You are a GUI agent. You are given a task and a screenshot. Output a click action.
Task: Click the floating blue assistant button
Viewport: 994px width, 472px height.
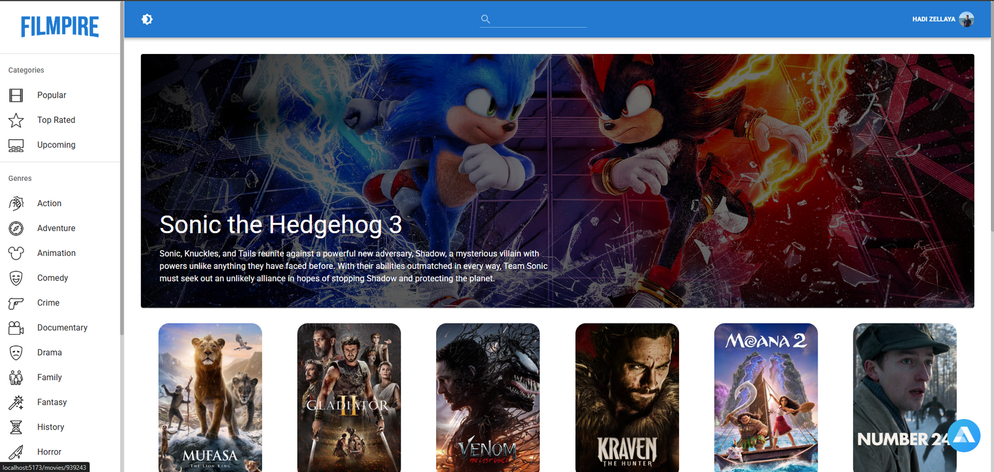(964, 435)
